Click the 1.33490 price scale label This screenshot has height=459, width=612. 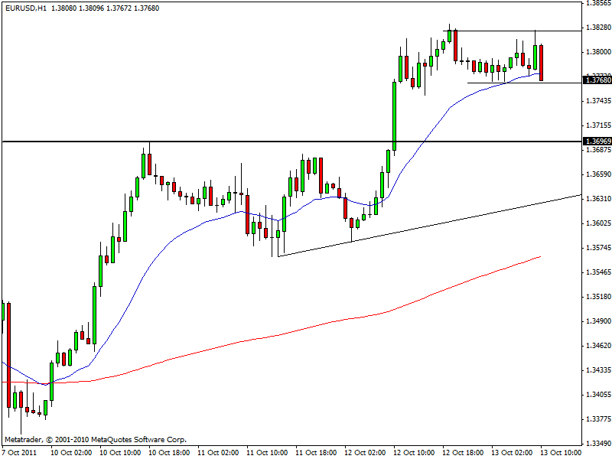point(597,443)
